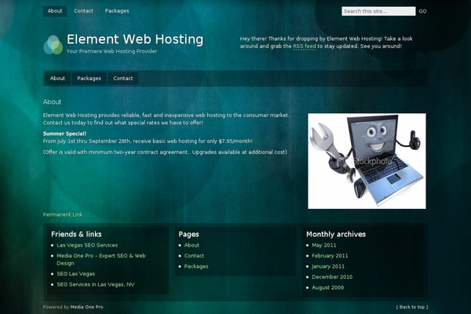Open Packages in the top header menu

[117, 11]
